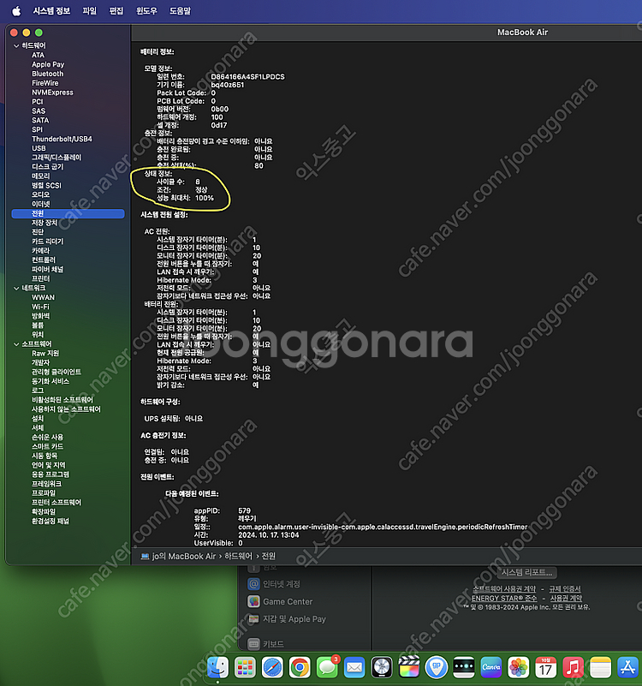Select 응용 프로그램 in the sidebar

point(51,474)
